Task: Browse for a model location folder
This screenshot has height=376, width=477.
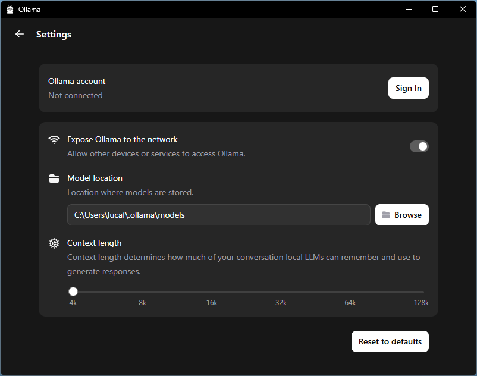Action: [x=402, y=215]
